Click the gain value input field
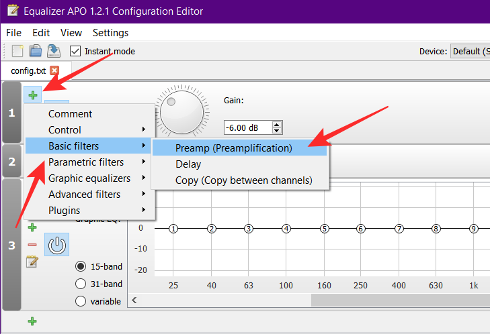The width and height of the screenshot is (490, 334). point(248,127)
